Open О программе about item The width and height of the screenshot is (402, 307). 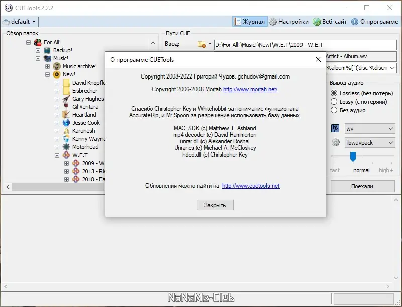(x=374, y=22)
